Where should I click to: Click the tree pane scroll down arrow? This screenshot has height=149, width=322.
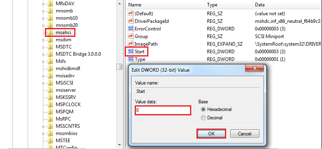[119, 145]
